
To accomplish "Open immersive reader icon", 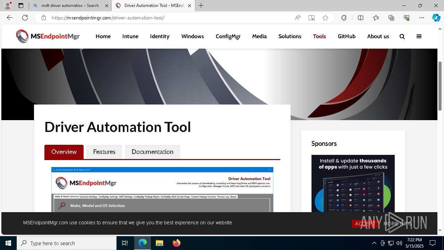I will click(311, 18).
